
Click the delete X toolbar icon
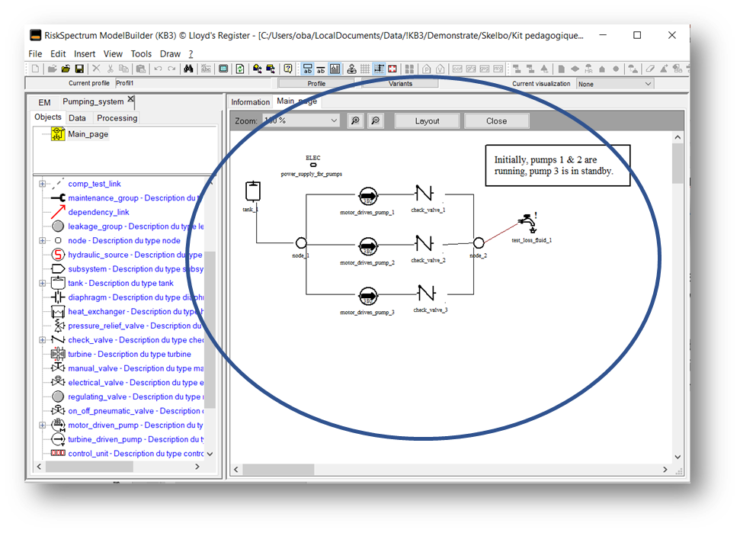pos(96,69)
